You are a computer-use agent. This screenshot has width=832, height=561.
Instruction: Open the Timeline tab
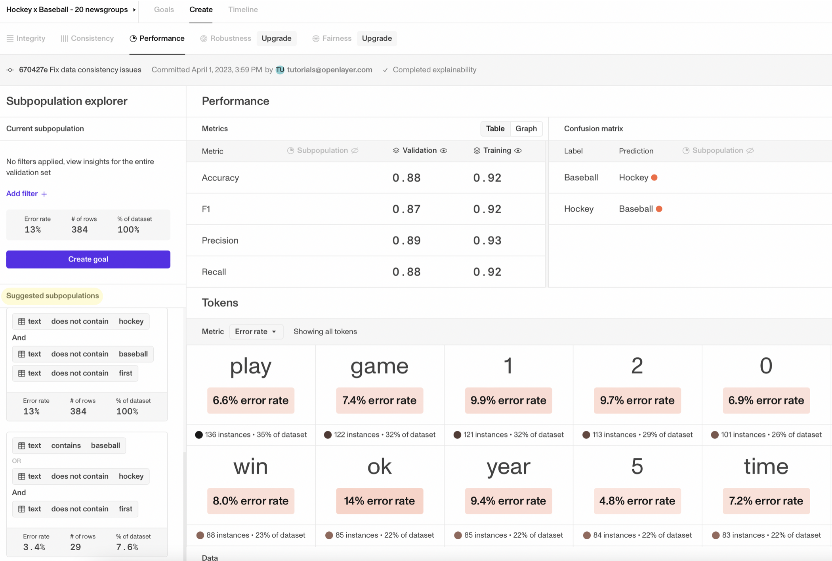point(243,9)
